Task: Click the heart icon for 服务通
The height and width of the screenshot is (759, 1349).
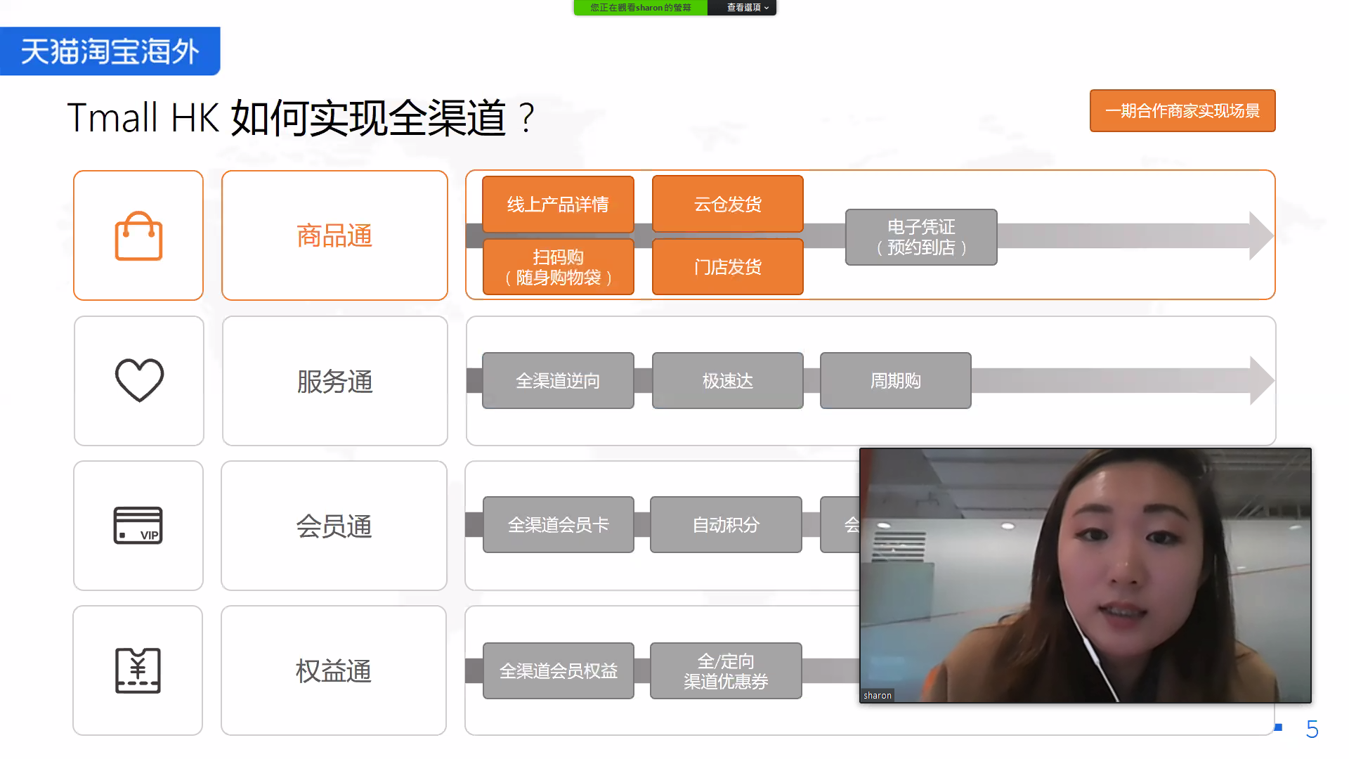Action: point(139,380)
